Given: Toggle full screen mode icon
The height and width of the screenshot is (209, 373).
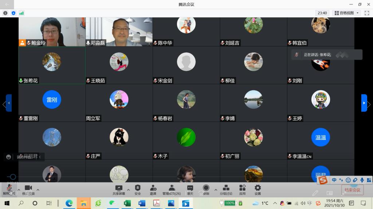Looking at the screenshot, I should tap(367, 13).
